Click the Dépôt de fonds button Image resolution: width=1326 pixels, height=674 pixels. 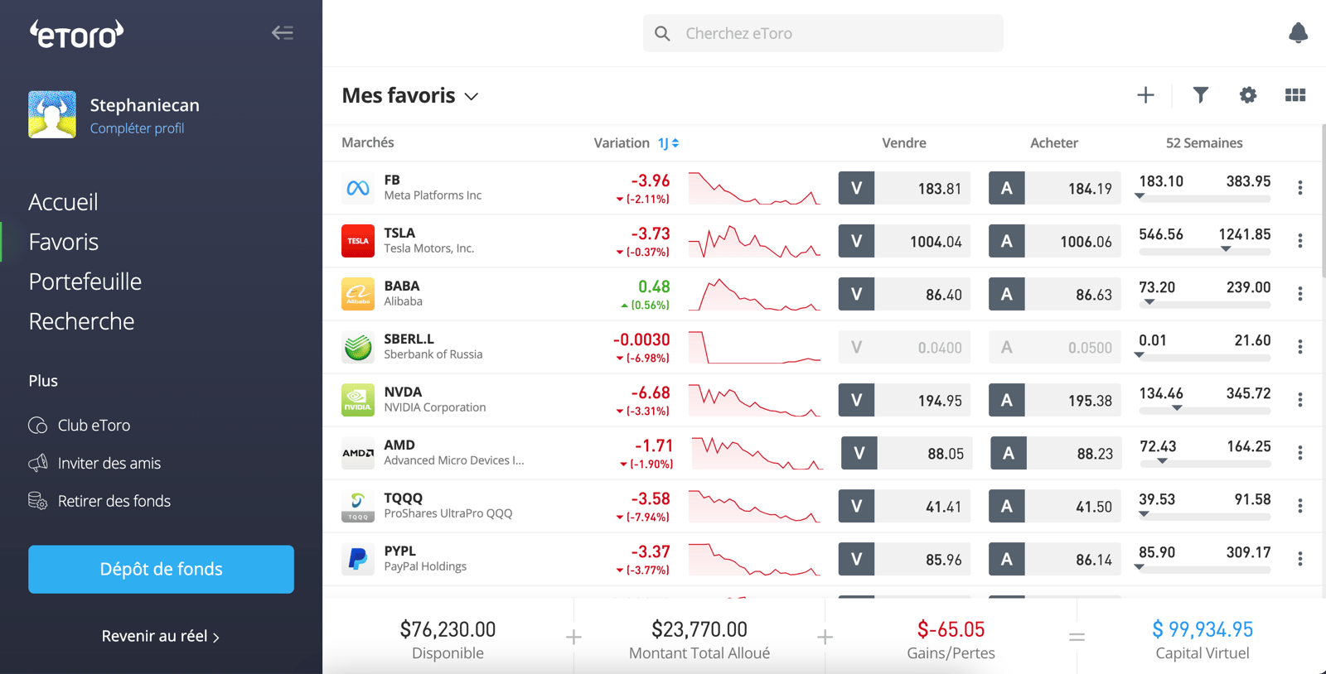[161, 569]
